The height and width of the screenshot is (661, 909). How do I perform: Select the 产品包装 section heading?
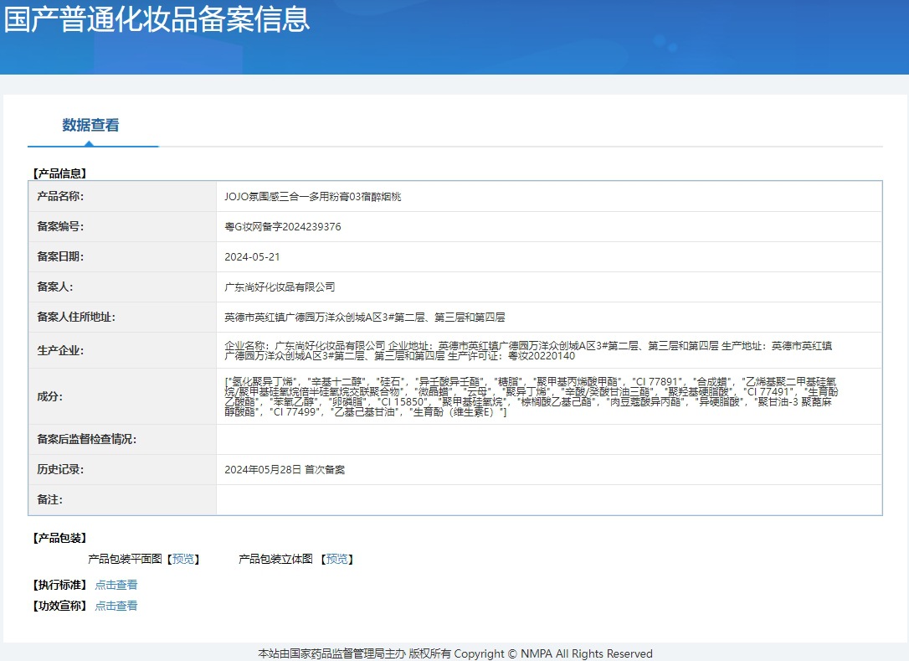(x=59, y=538)
